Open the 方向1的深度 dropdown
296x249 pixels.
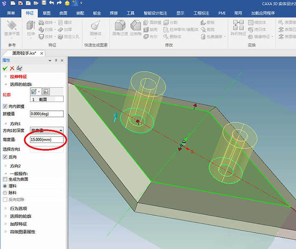pyautogui.click(x=61, y=130)
